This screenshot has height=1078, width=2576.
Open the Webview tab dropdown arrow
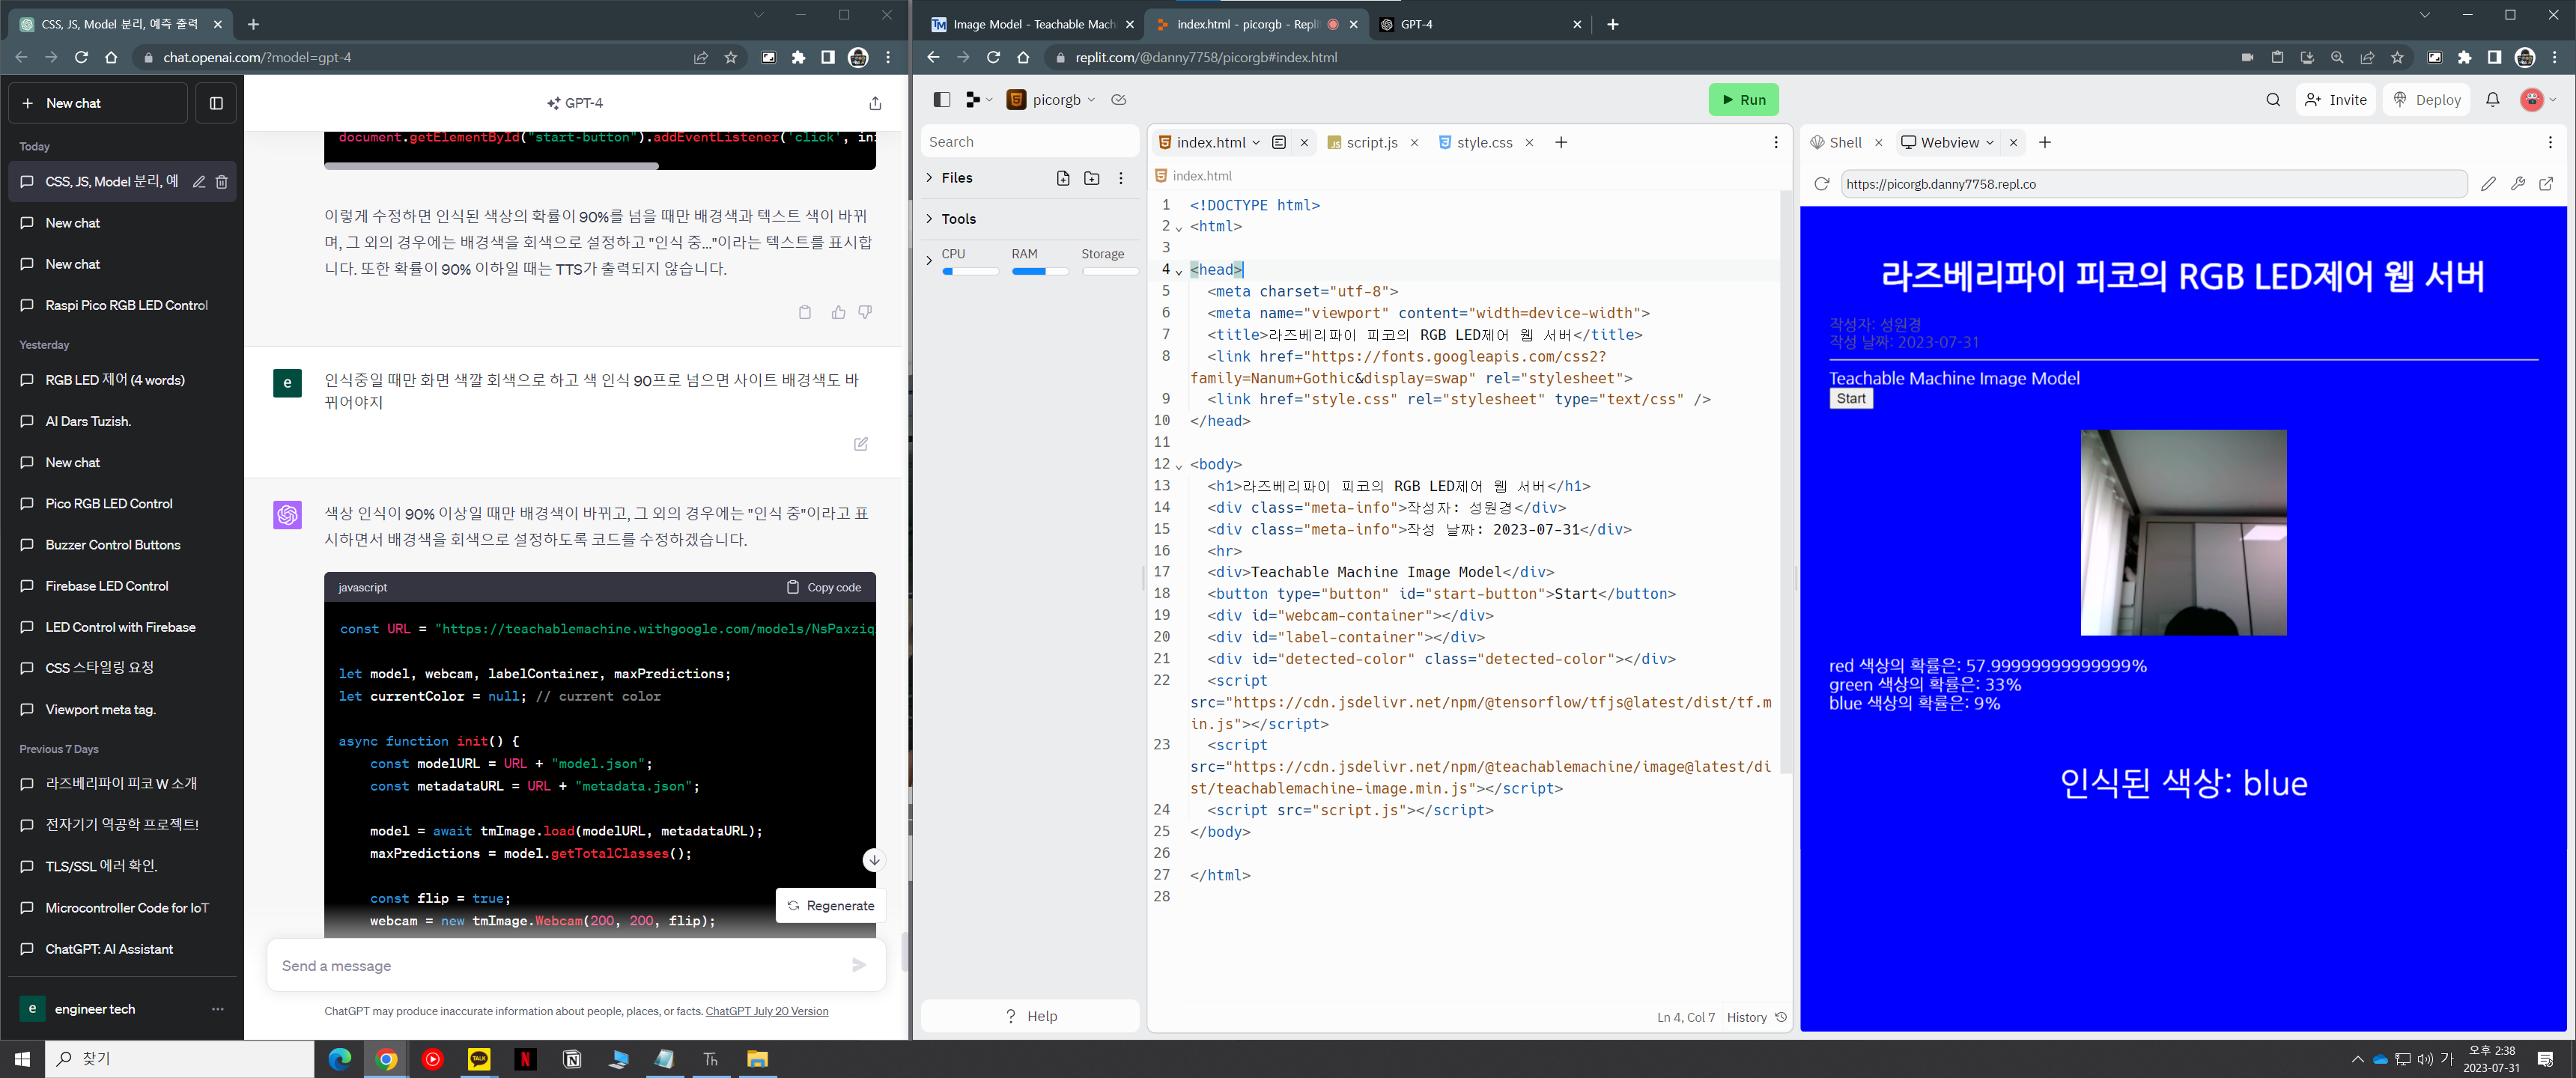click(x=1990, y=142)
